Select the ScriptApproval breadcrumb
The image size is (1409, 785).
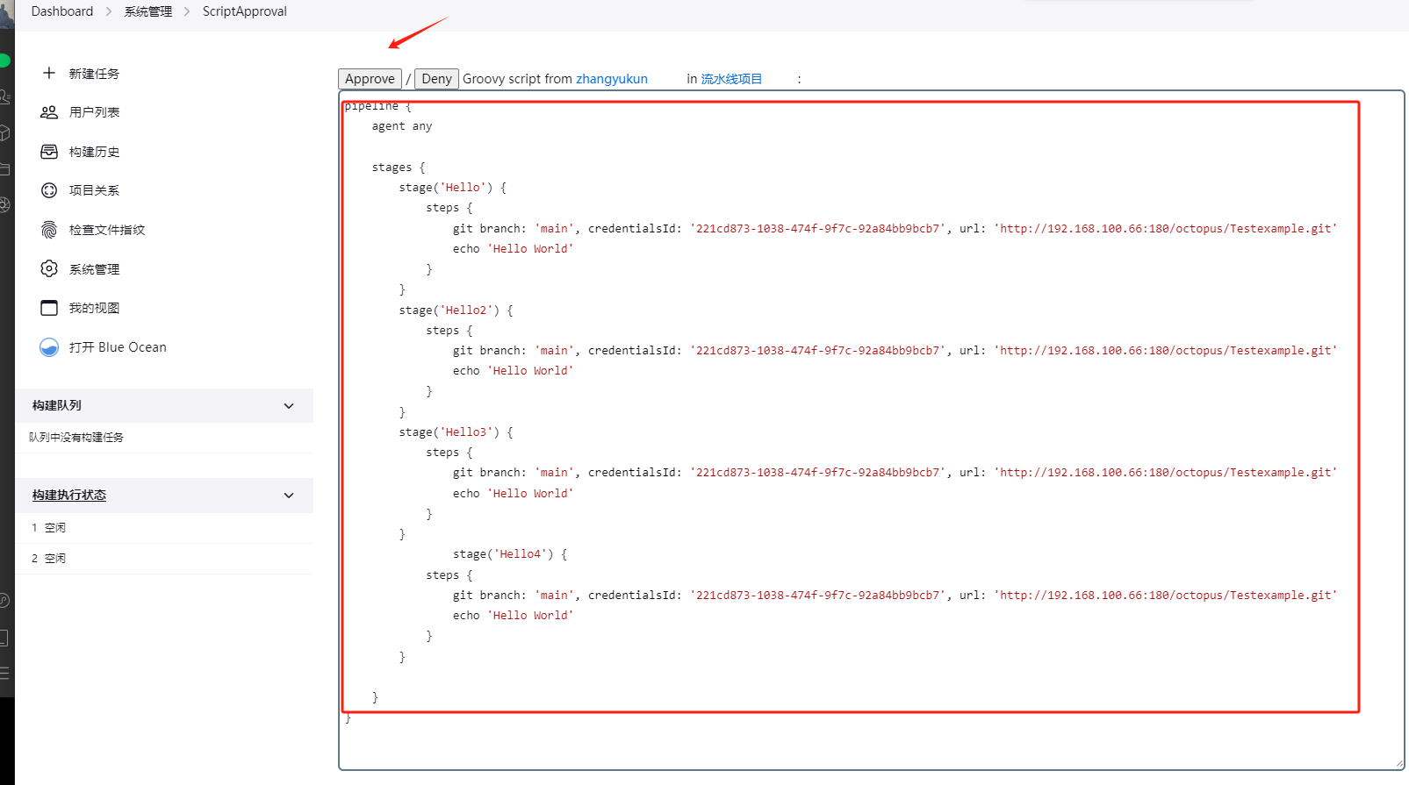click(245, 11)
